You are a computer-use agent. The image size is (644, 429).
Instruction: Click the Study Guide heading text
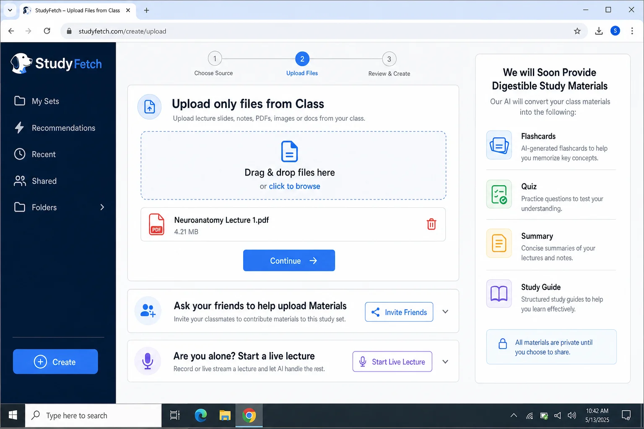coord(541,287)
